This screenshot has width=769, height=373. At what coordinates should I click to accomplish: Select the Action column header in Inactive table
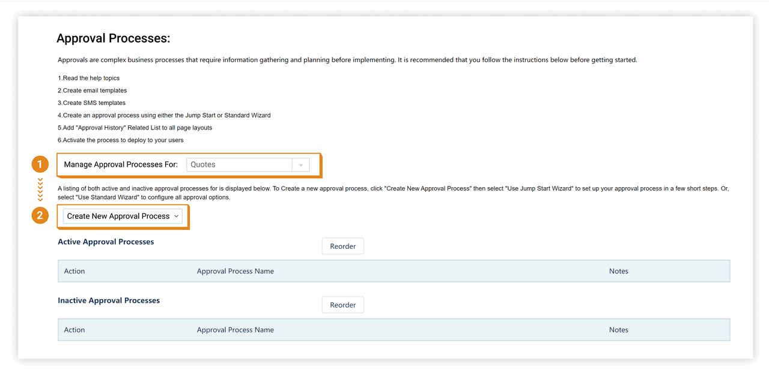point(74,330)
